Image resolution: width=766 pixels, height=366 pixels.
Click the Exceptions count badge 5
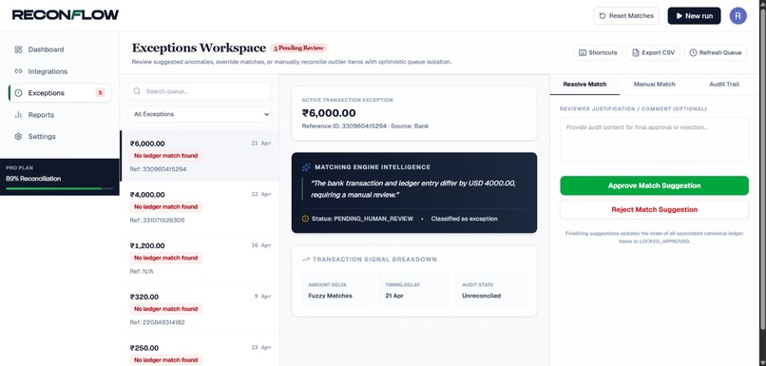click(100, 93)
